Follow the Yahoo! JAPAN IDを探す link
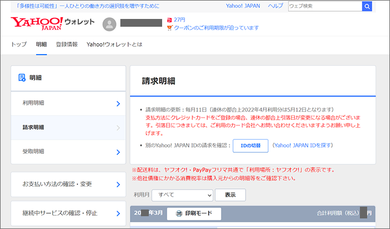The width and height of the screenshot is (390, 229). pos(303,145)
